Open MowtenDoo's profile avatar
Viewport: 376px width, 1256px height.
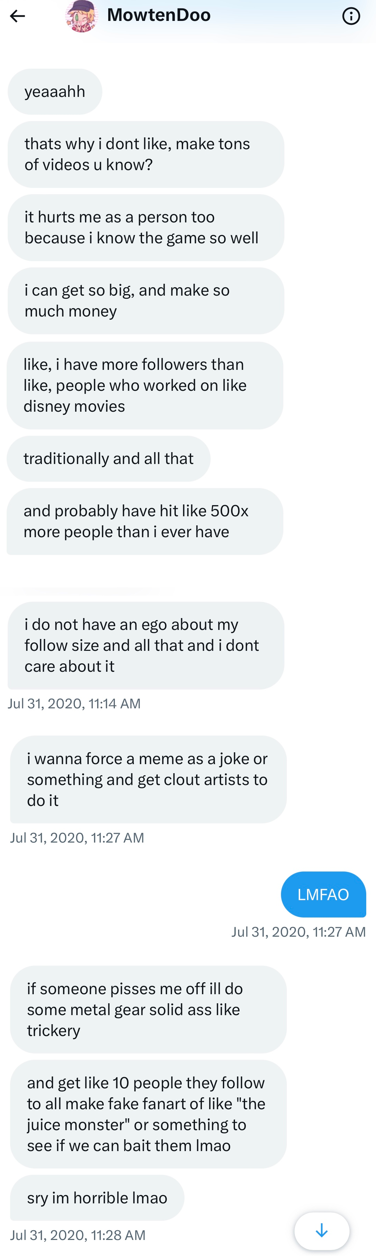click(x=81, y=16)
